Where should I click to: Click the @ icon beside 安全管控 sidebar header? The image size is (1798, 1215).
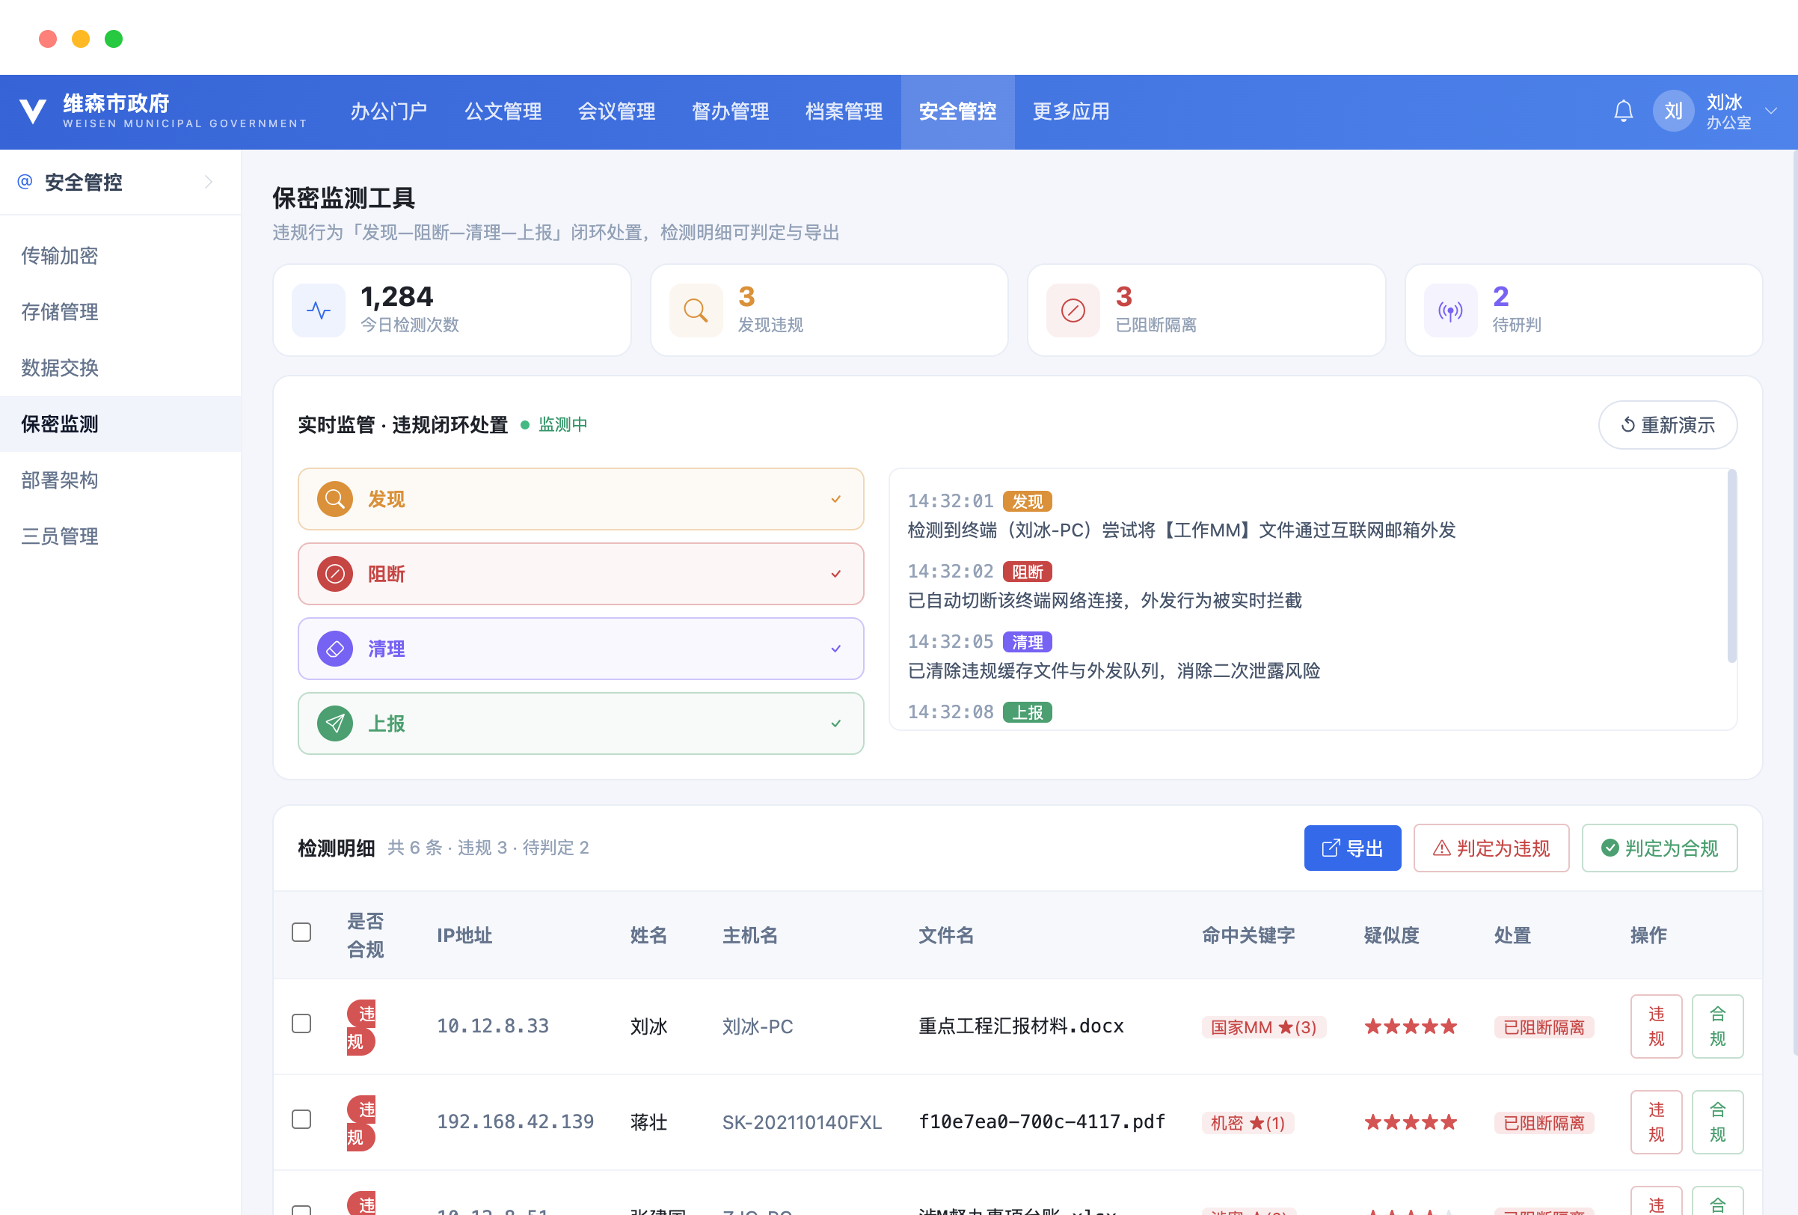[25, 182]
